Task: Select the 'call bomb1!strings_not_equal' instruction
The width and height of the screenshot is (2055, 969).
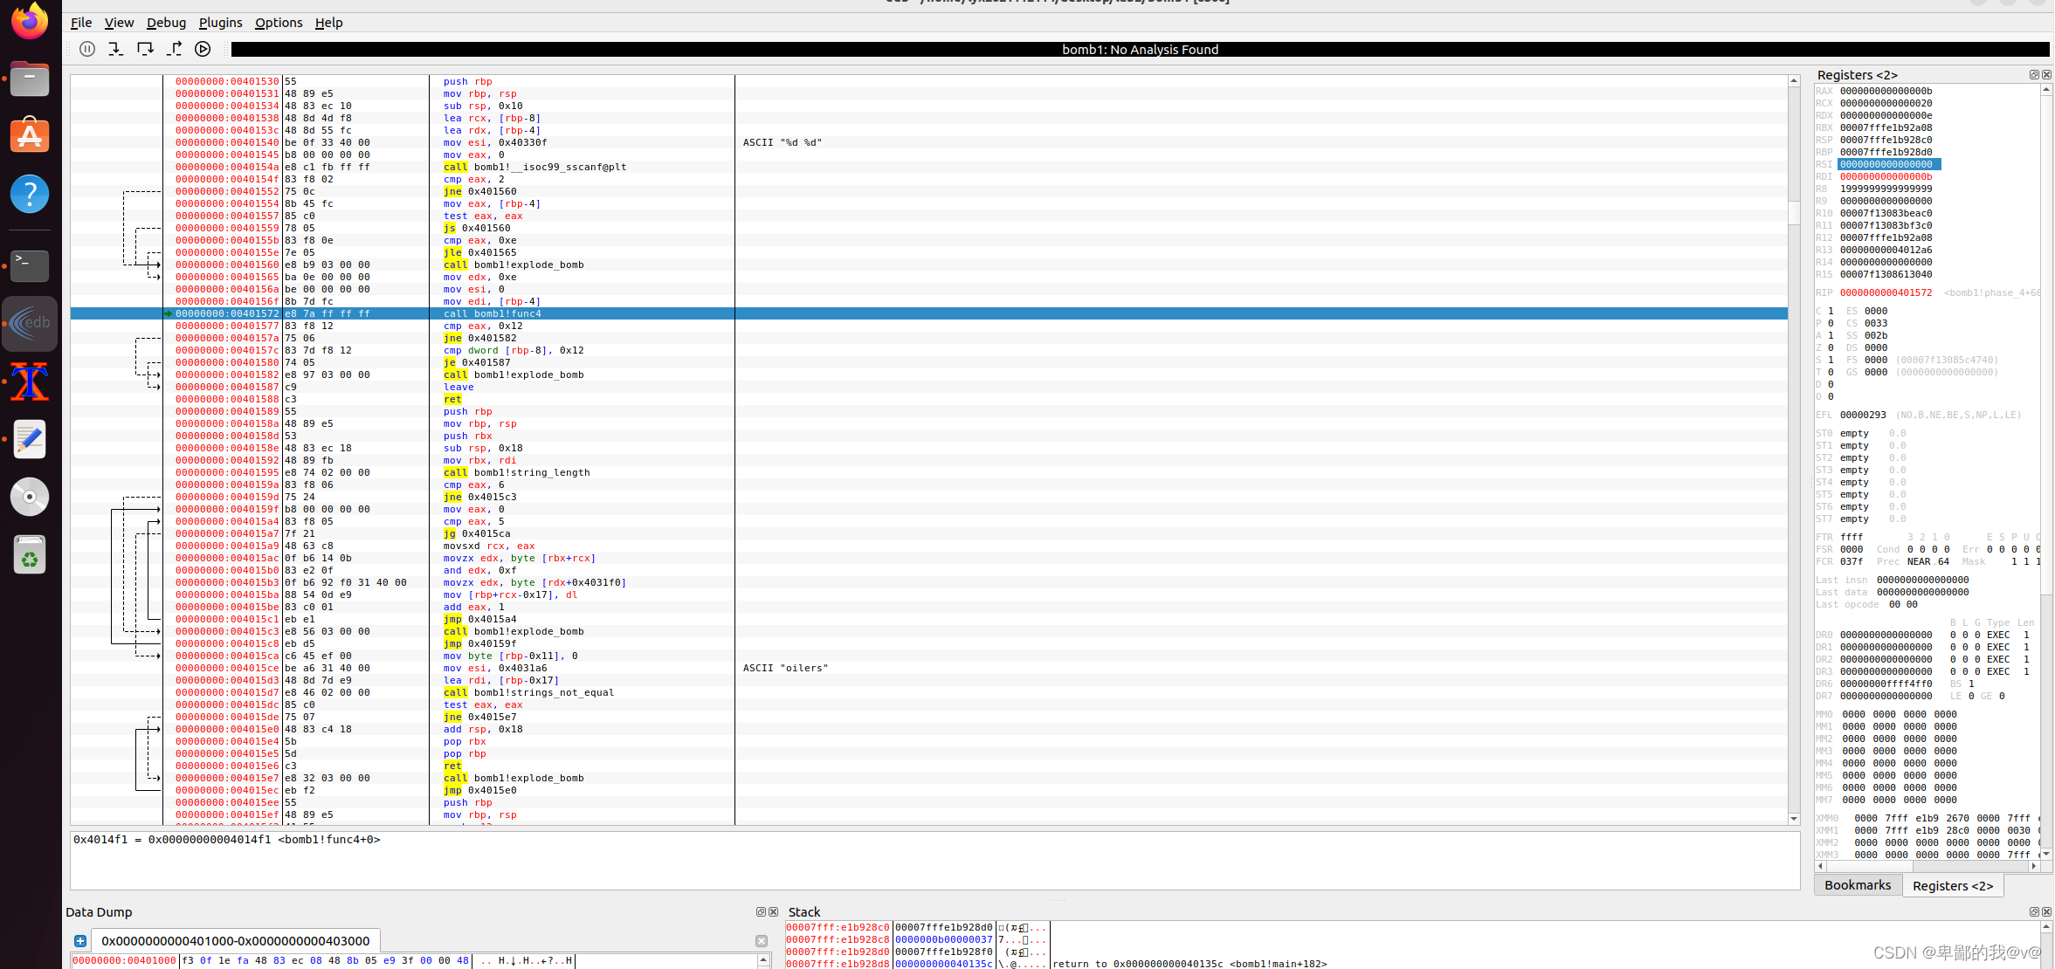Action: tap(528, 692)
